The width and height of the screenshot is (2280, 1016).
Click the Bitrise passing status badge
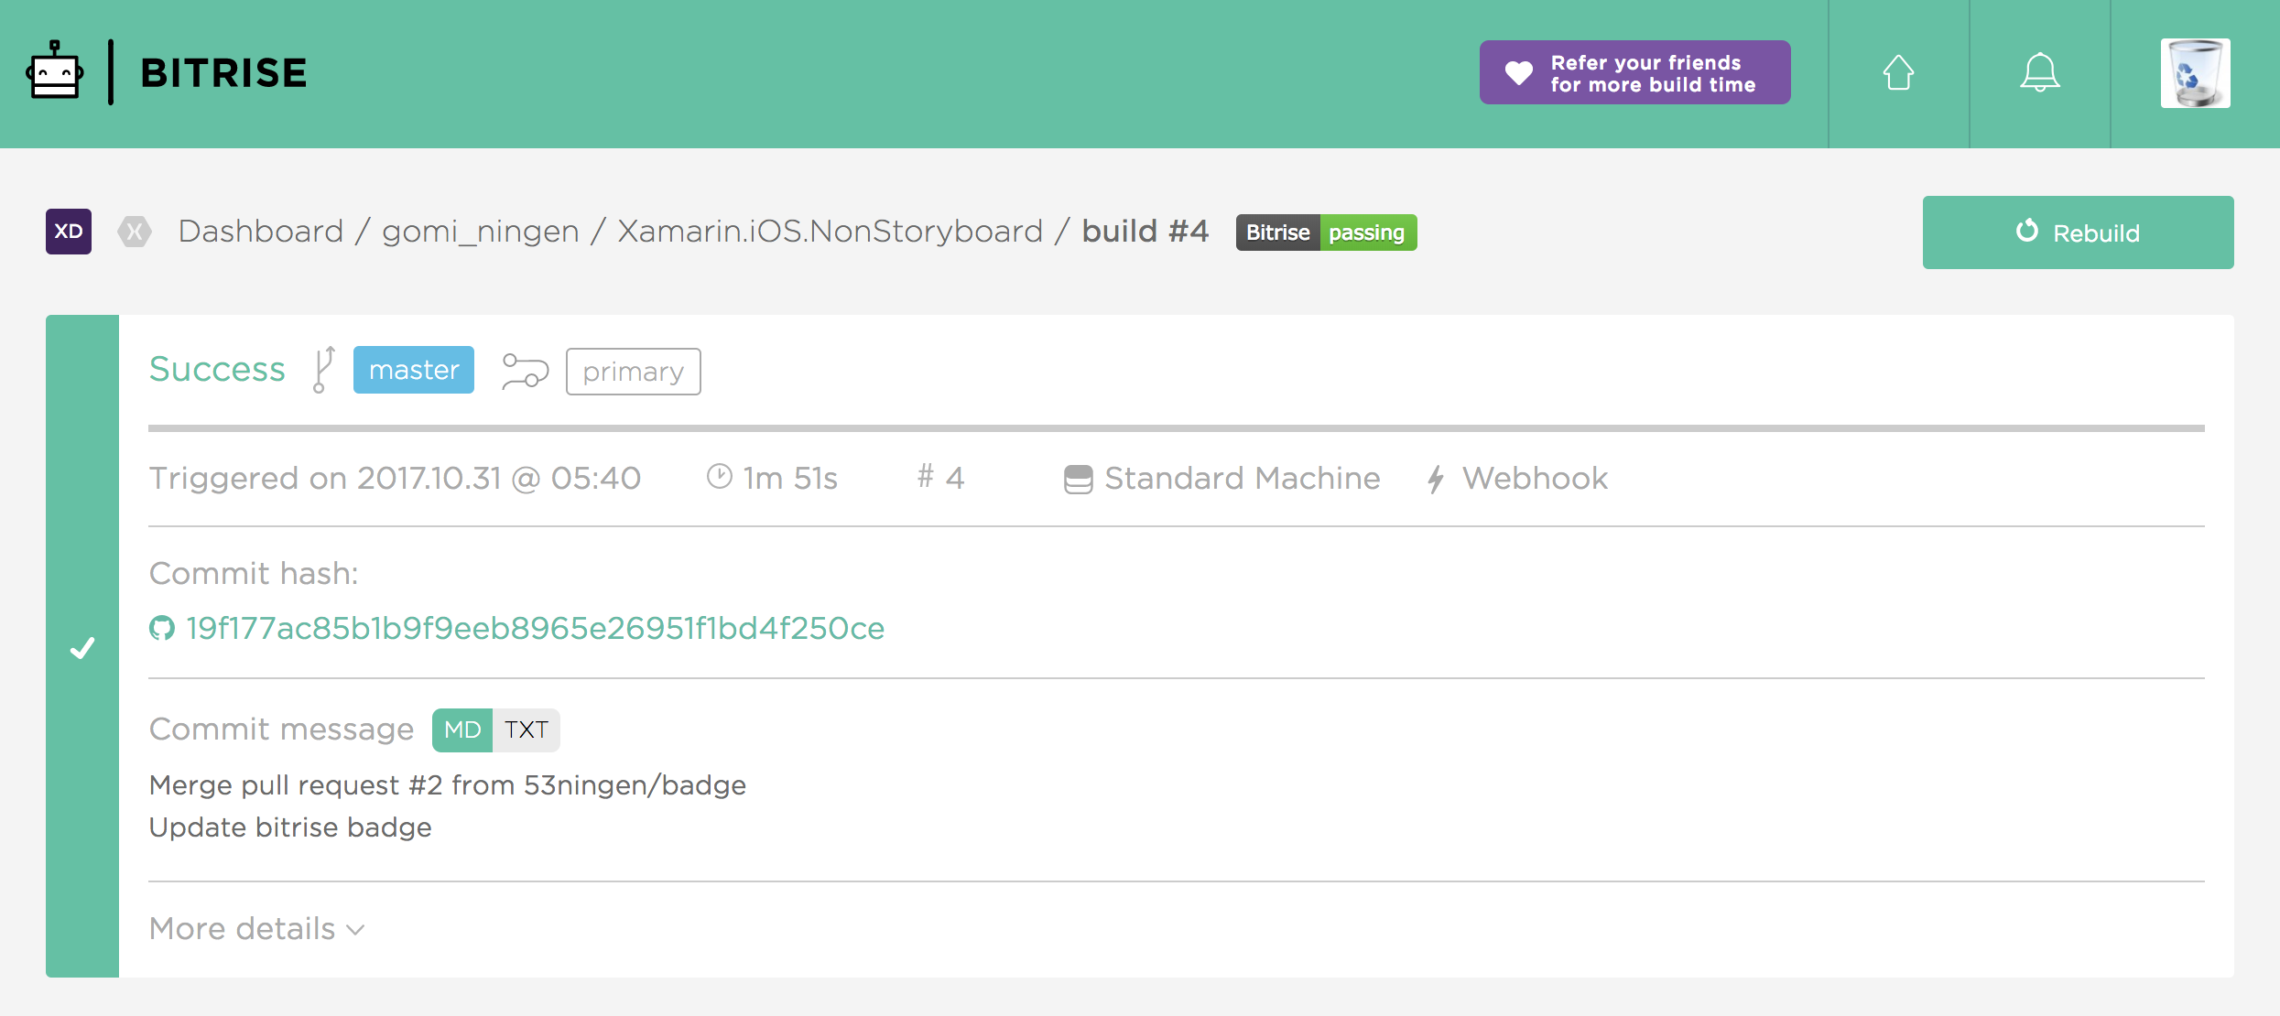pos(1326,232)
